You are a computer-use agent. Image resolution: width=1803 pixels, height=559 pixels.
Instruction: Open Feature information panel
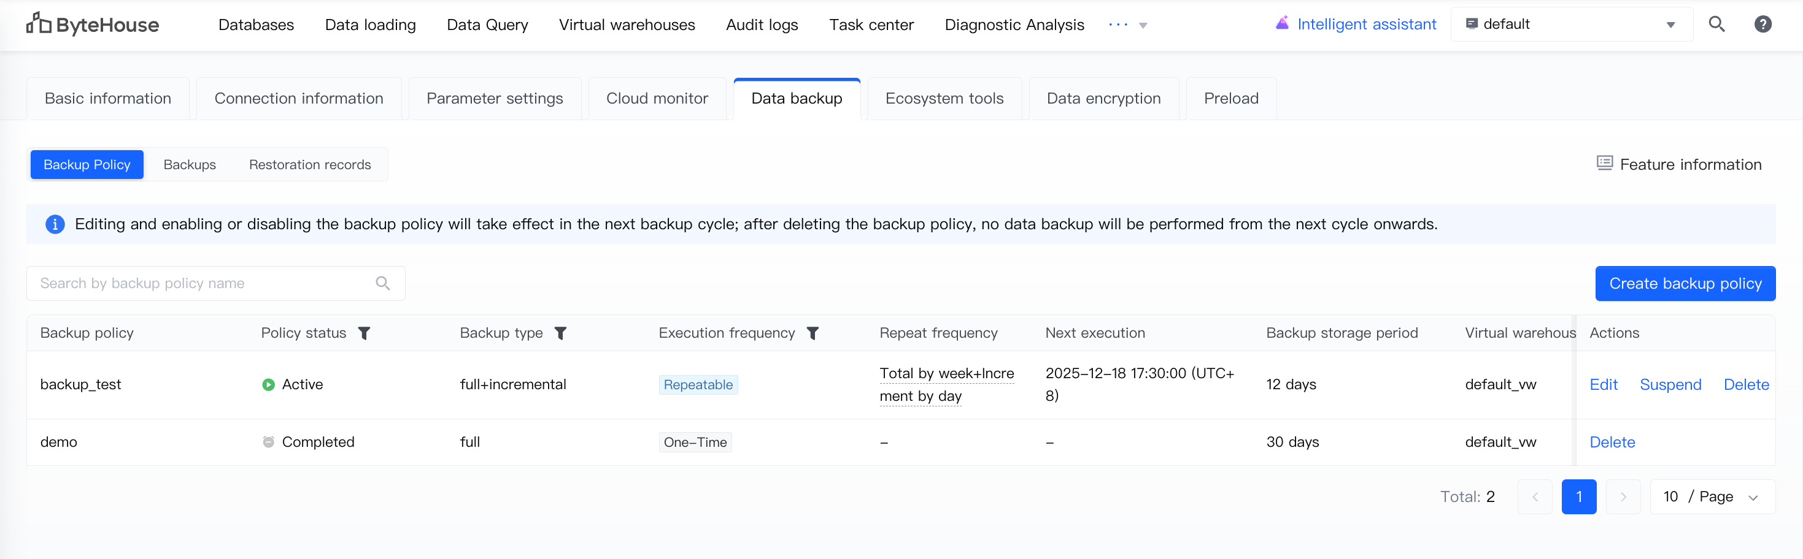tap(1678, 164)
